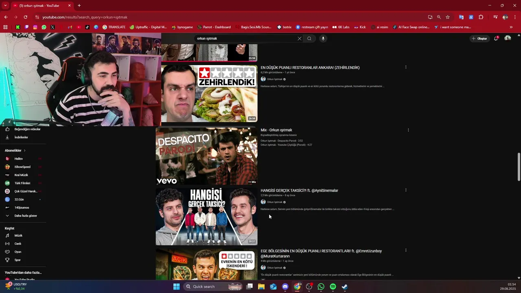Image resolution: width=521 pixels, height=293 pixels.
Task: Open İndirilenler in the sidebar
Action: click(x=21, y=138)
